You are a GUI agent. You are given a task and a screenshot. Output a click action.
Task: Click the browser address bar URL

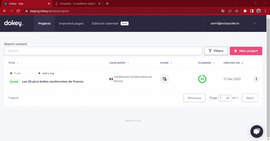tap(49, 11)
